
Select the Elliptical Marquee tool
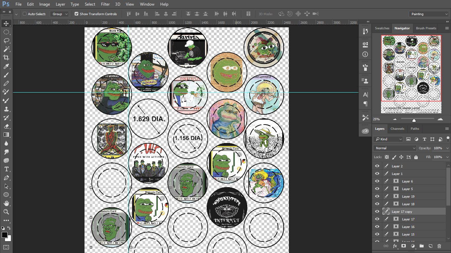(x=6, y=32)
